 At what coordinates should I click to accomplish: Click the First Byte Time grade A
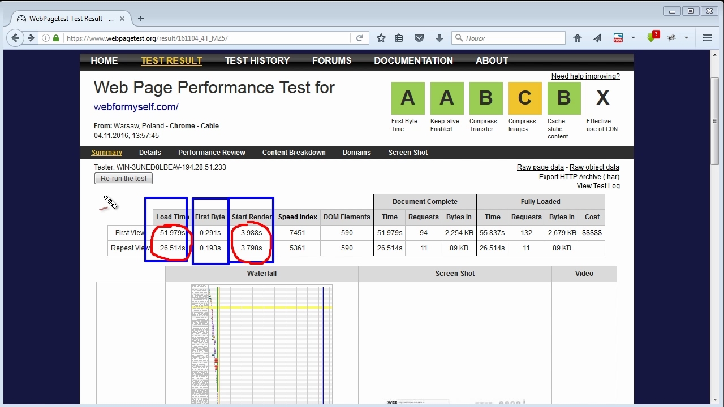(x=408, y=98)
